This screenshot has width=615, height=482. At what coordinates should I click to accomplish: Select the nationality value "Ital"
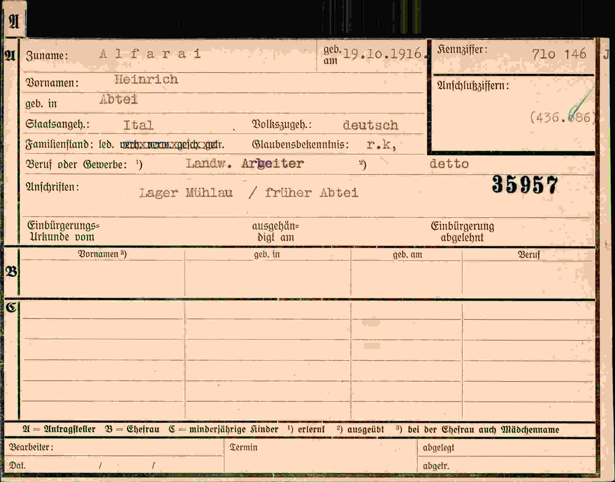coord(138,125)
